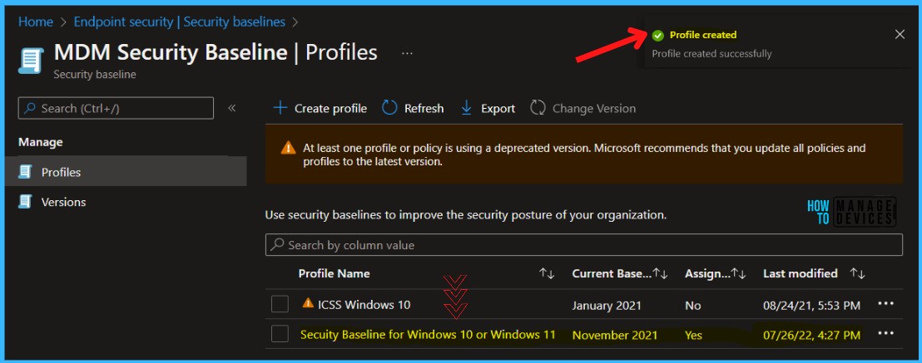The image size is (922, 363).
Task: Click the magnifier icon in column search
Action: tap(278, 244)
